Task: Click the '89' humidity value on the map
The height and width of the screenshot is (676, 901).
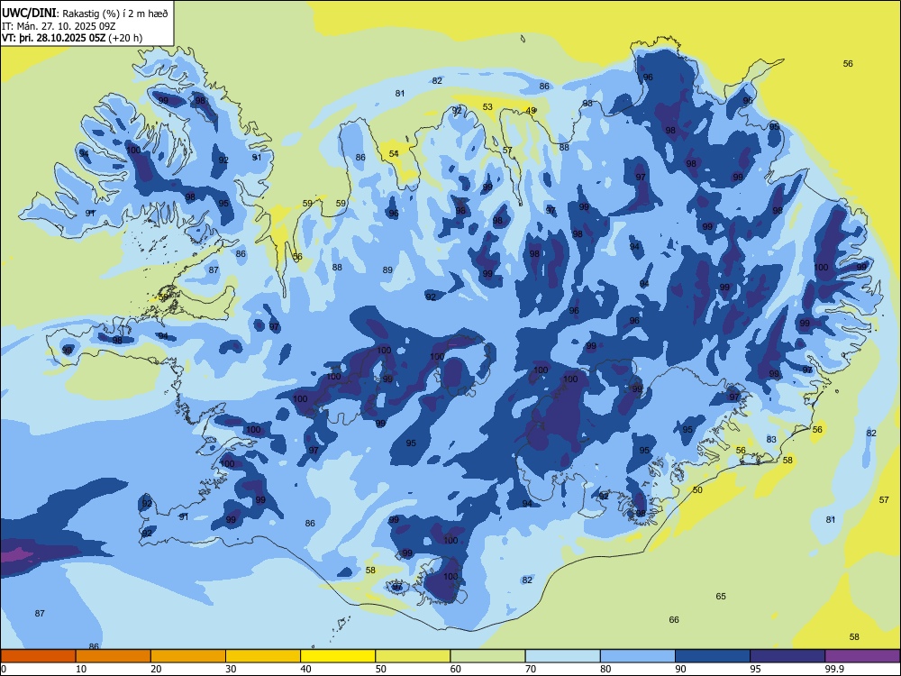Action: (387, 270)
